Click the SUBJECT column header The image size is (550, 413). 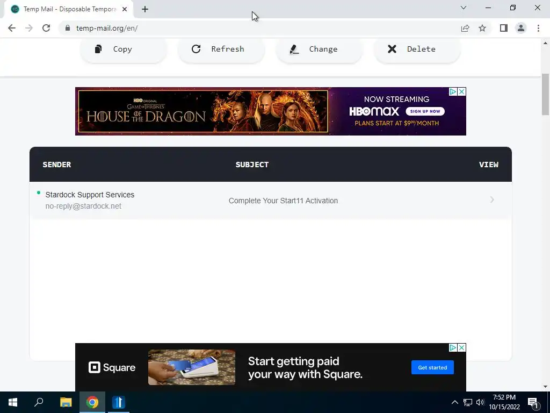[x=252, y=165]
